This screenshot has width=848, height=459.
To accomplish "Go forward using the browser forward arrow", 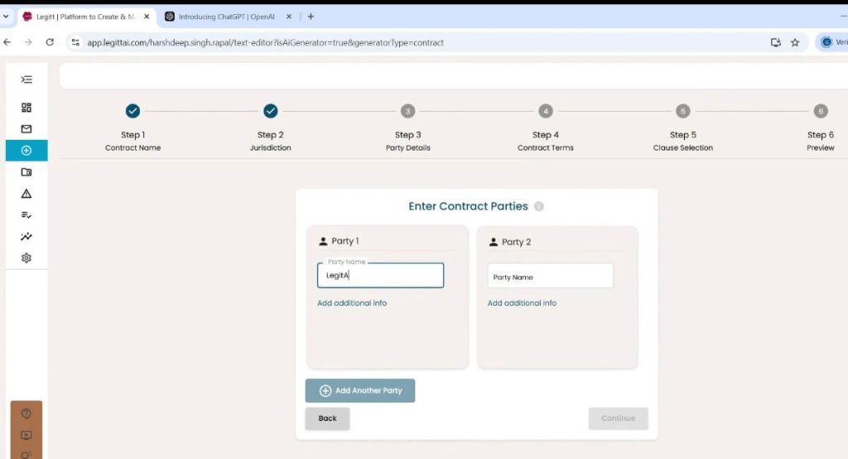I will 28,42.
